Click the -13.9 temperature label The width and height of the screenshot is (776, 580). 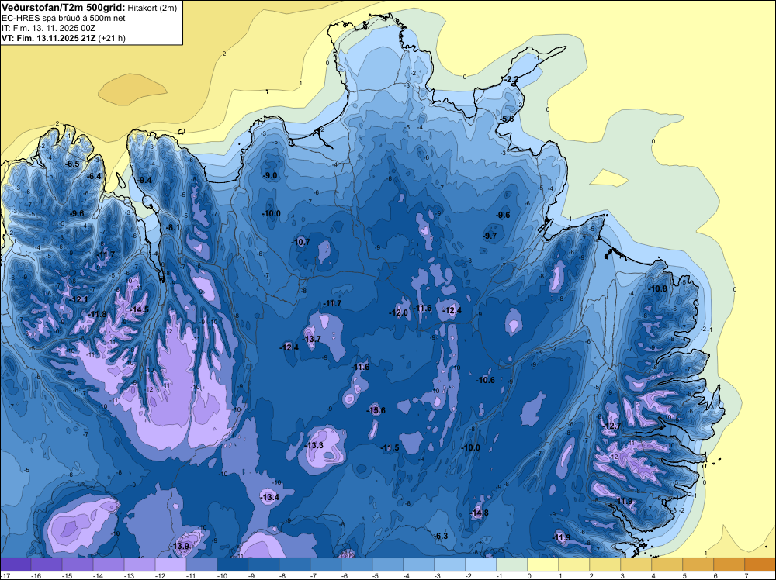(180, 546)
